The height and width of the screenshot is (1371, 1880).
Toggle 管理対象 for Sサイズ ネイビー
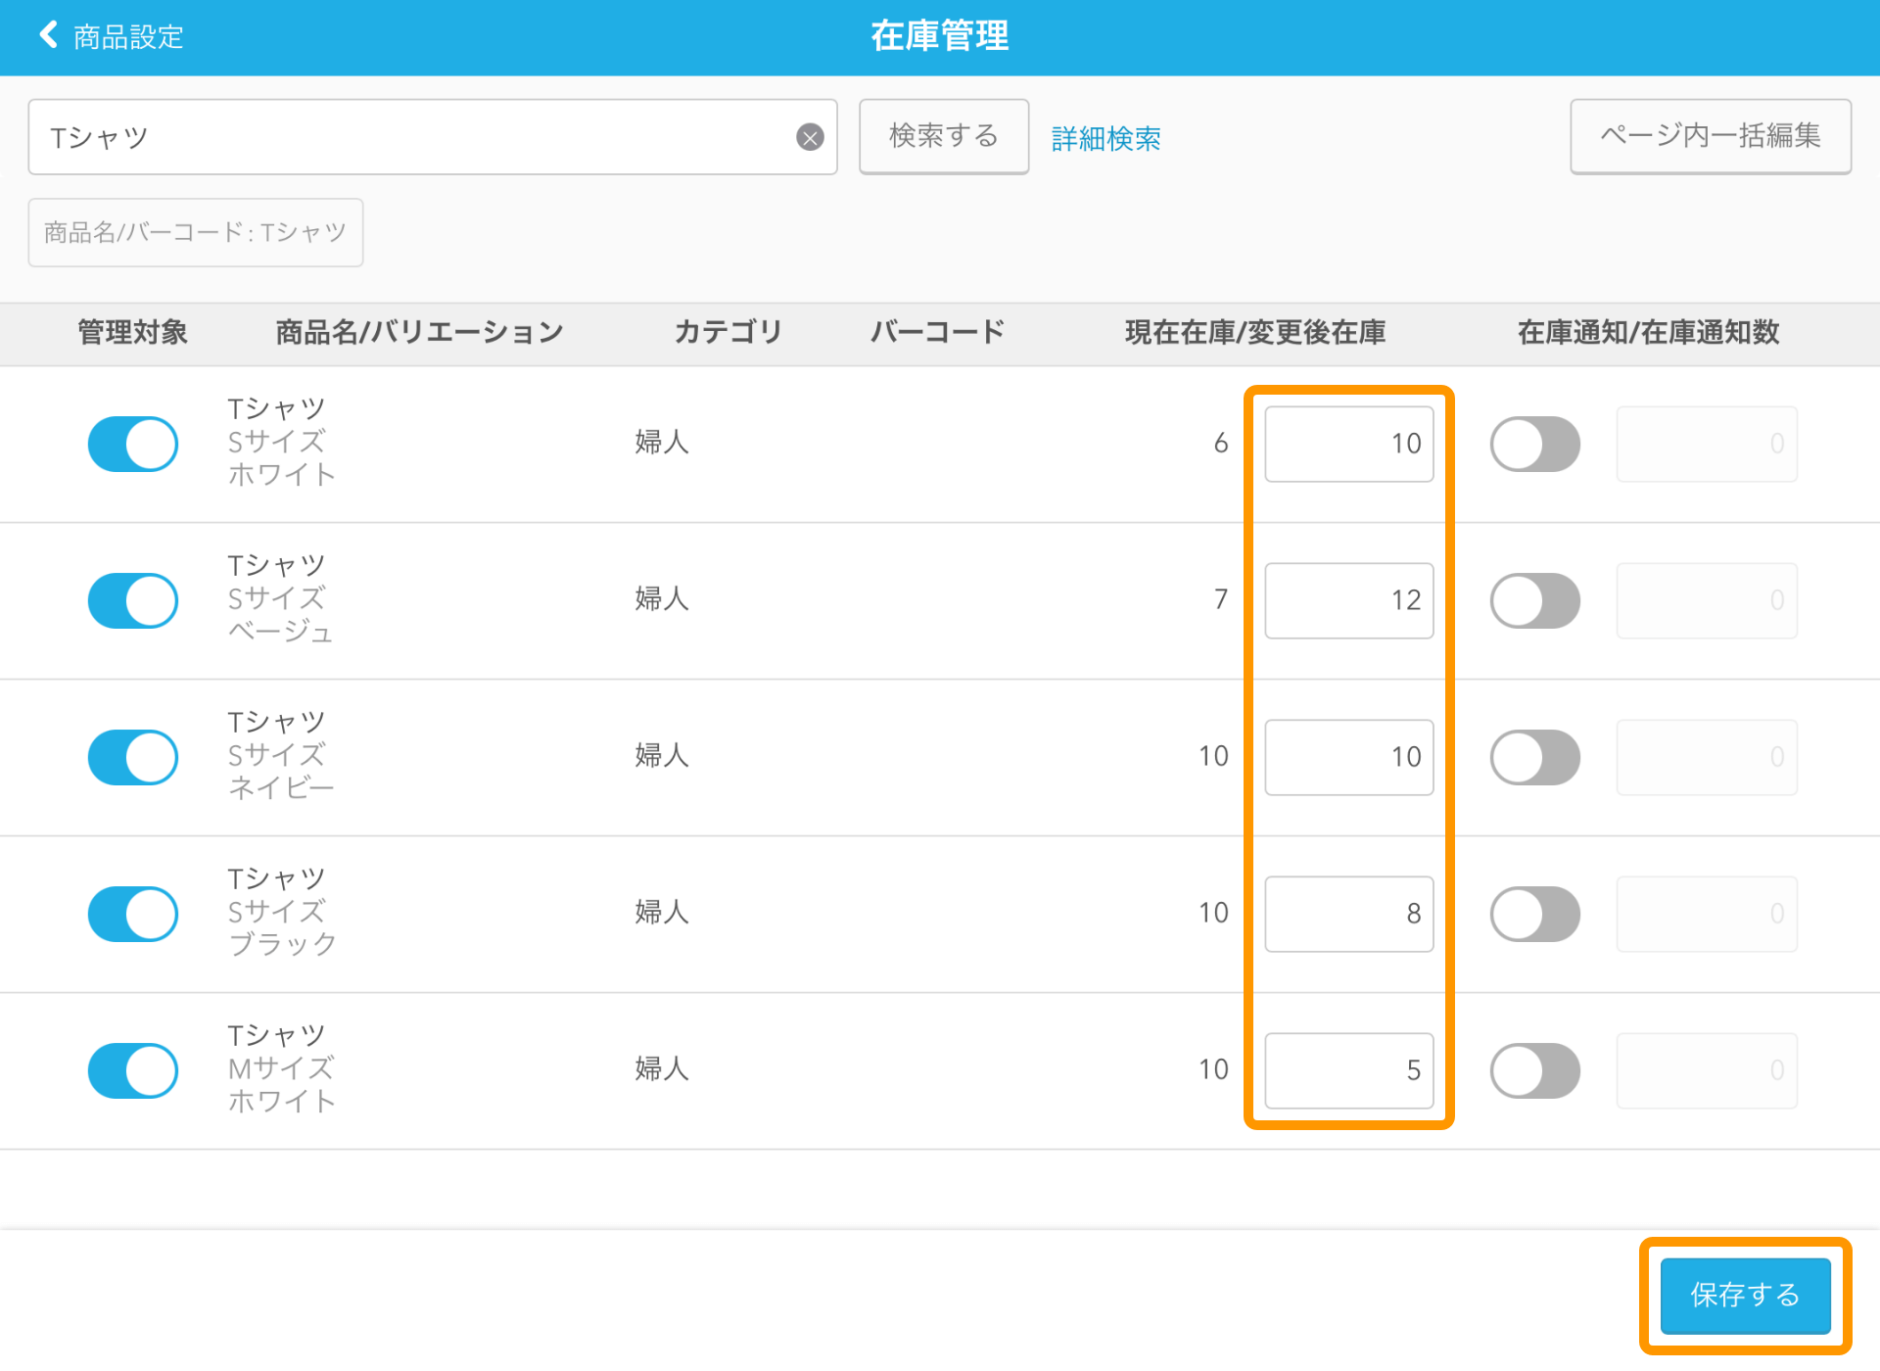133,757
